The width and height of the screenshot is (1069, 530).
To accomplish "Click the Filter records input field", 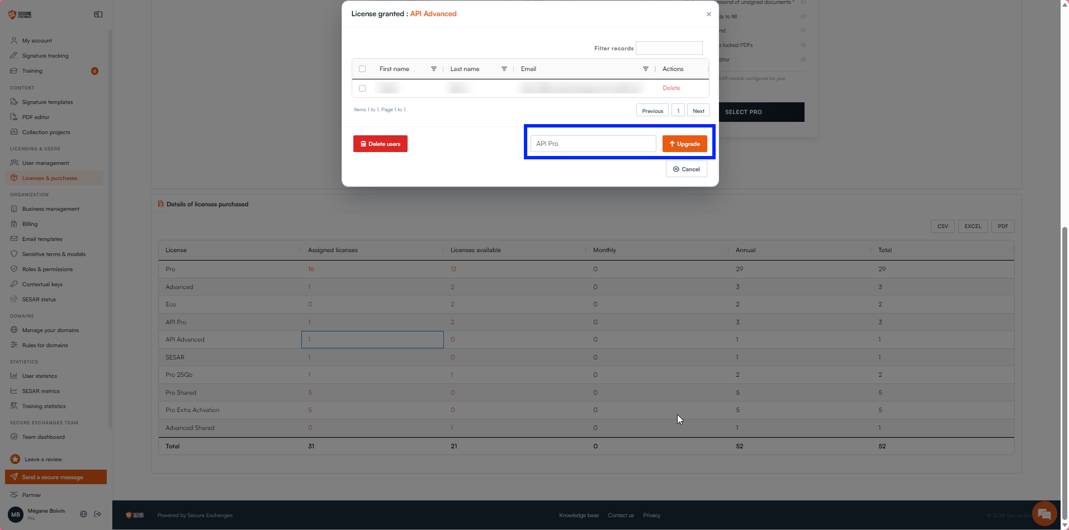I will [x=669, y=48].
